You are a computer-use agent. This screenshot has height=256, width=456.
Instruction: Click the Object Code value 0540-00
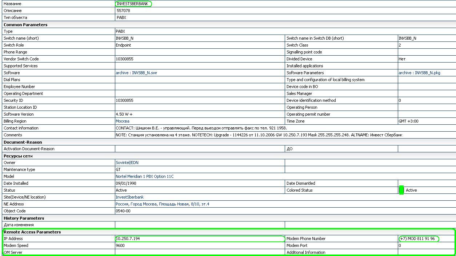[123, 211]
